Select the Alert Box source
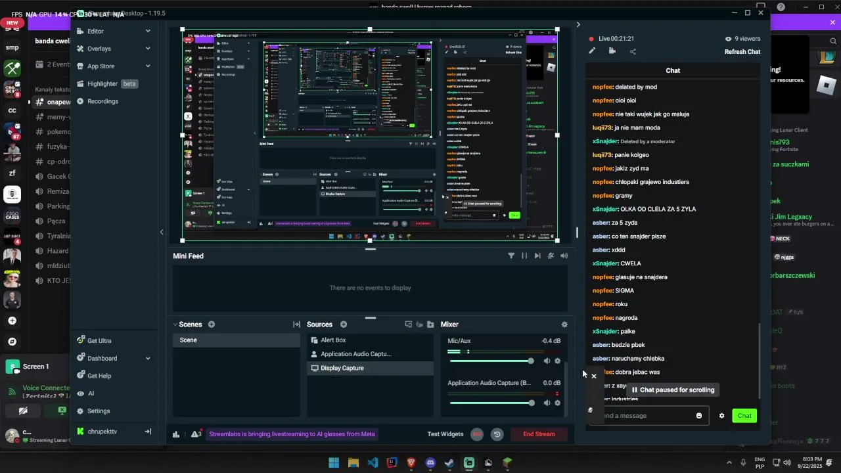 [x=370, y=340]
